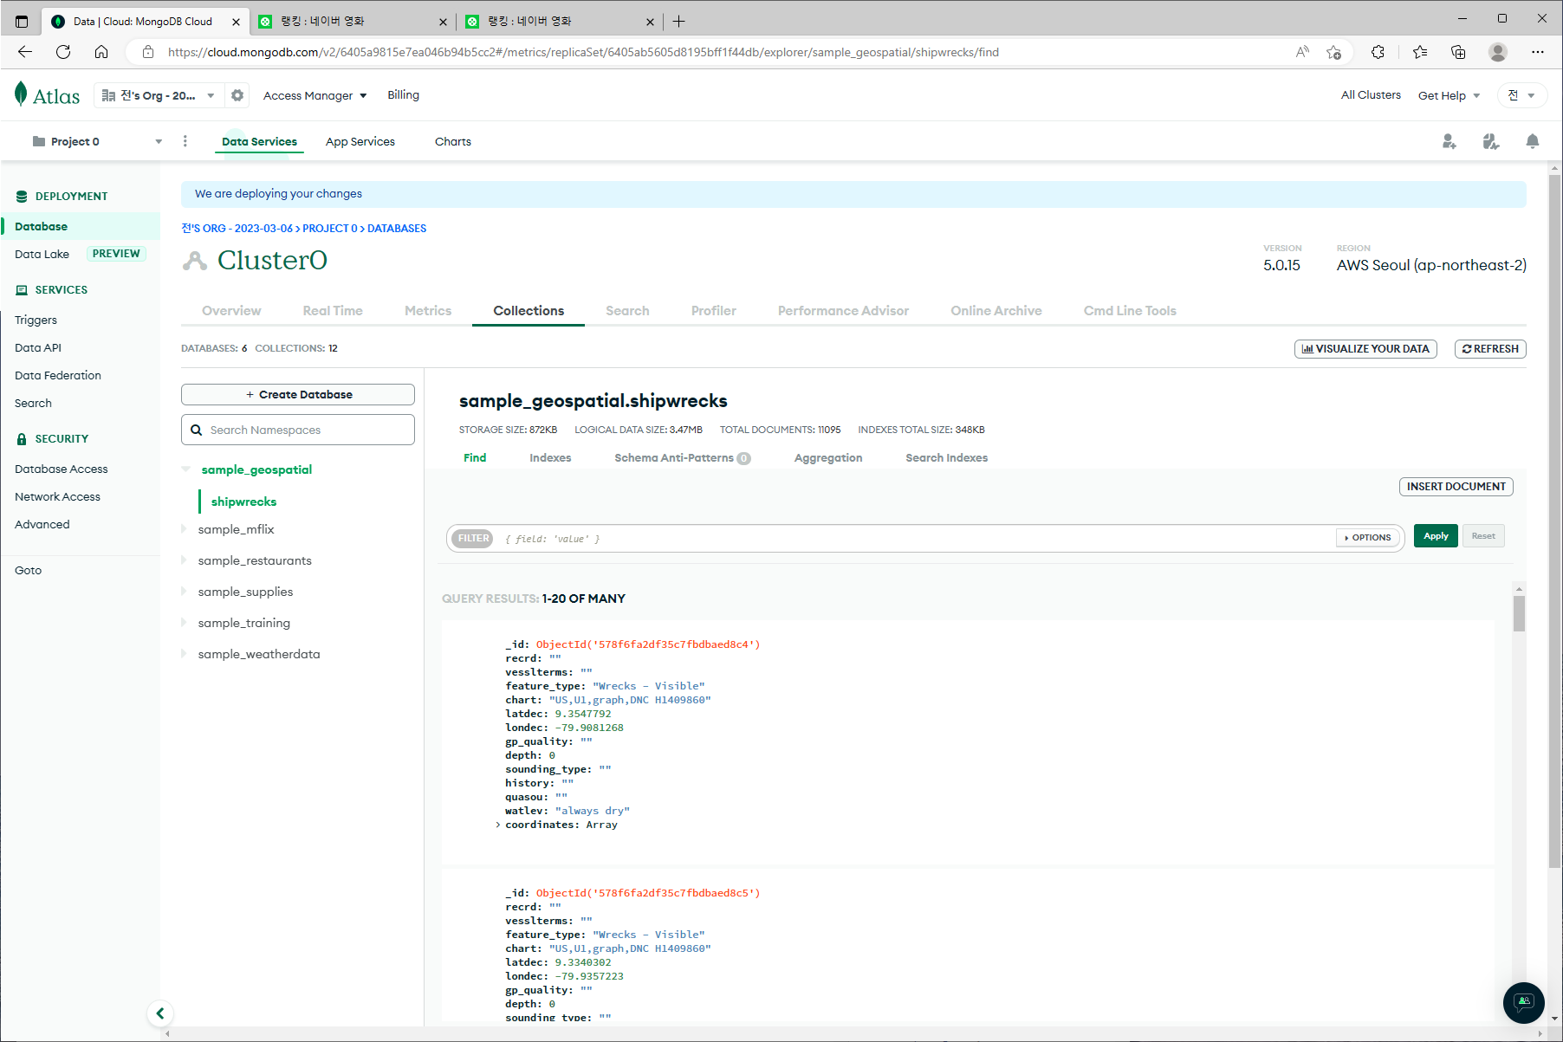Open browser tab actions menu icon
This screenshot has height=1042, width=1563.
point(22,22)
